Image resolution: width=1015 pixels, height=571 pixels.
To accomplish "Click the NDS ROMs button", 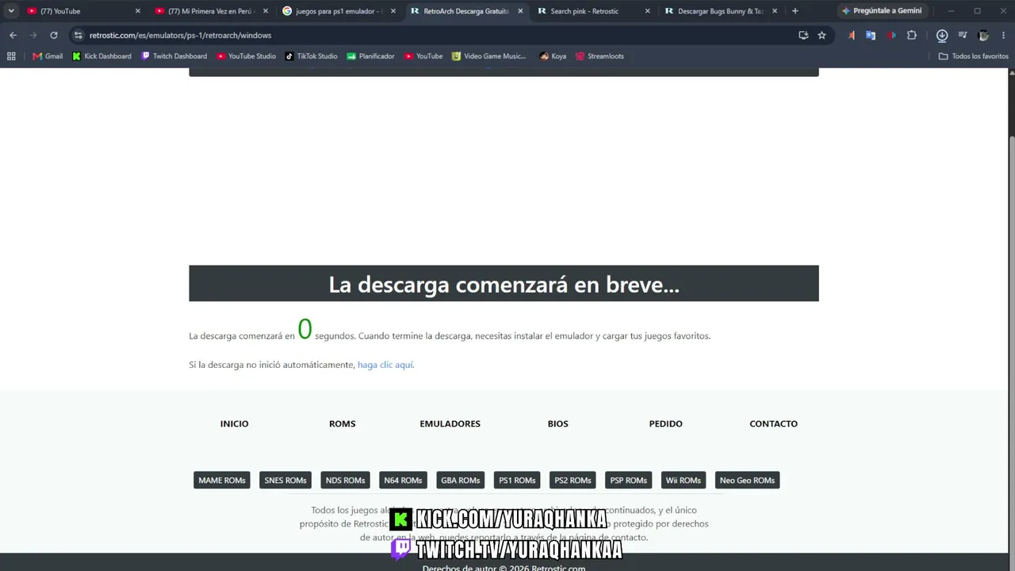I will 346,480.
